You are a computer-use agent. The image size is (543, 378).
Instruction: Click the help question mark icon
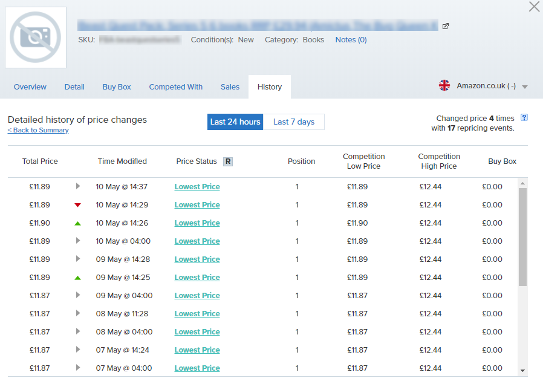(x=523, y=119)
